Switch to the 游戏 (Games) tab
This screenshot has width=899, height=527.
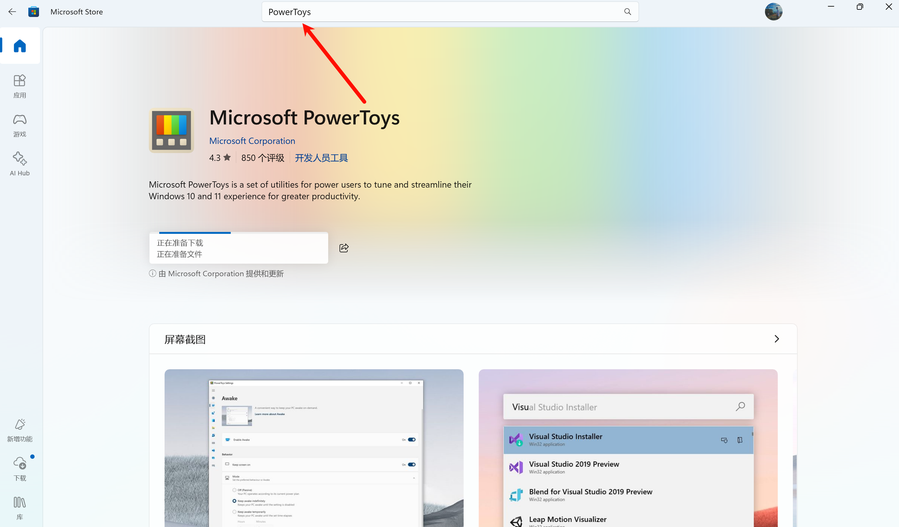[20, 125]
